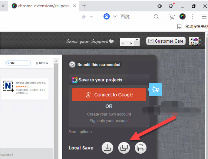Open the three-dot vertical menu
The height and width of the screenshot is (159, 208).
click(193, 17)
